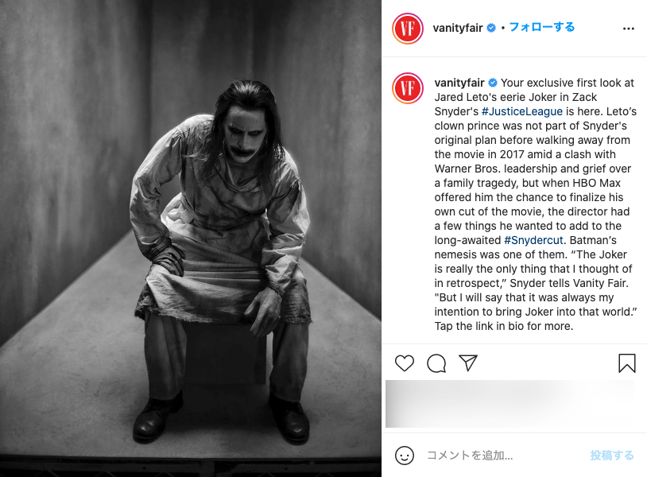
Task: Like the post with the heart icon
Action: 404,363
